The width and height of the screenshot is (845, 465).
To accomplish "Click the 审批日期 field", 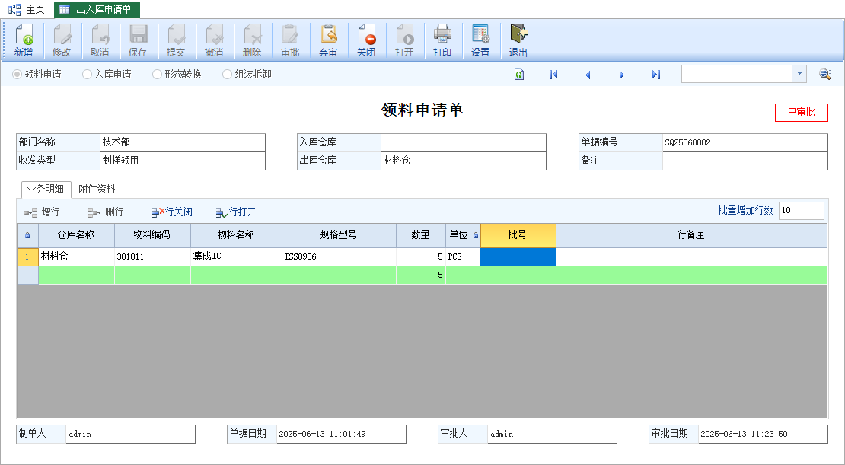I will click(763, 435).
